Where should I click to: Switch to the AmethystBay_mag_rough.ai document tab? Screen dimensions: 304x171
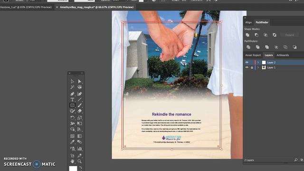(x=97, y=7)
